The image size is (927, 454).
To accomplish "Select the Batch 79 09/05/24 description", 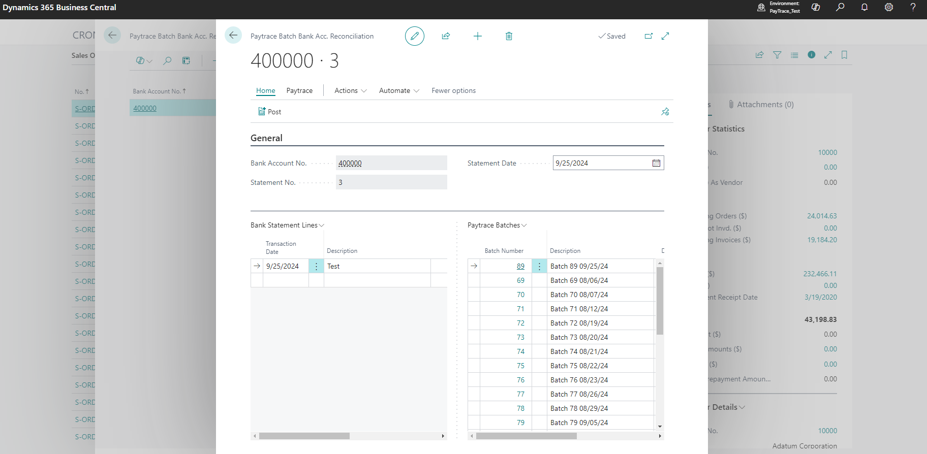I will pos(579,423).
